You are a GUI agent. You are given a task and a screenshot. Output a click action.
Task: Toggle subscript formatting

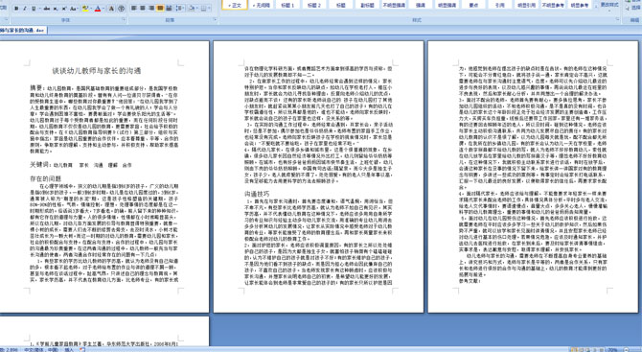(56, 9)
